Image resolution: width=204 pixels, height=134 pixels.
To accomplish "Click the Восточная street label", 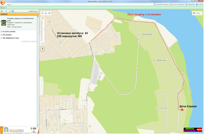I will (x=87, y=97).
